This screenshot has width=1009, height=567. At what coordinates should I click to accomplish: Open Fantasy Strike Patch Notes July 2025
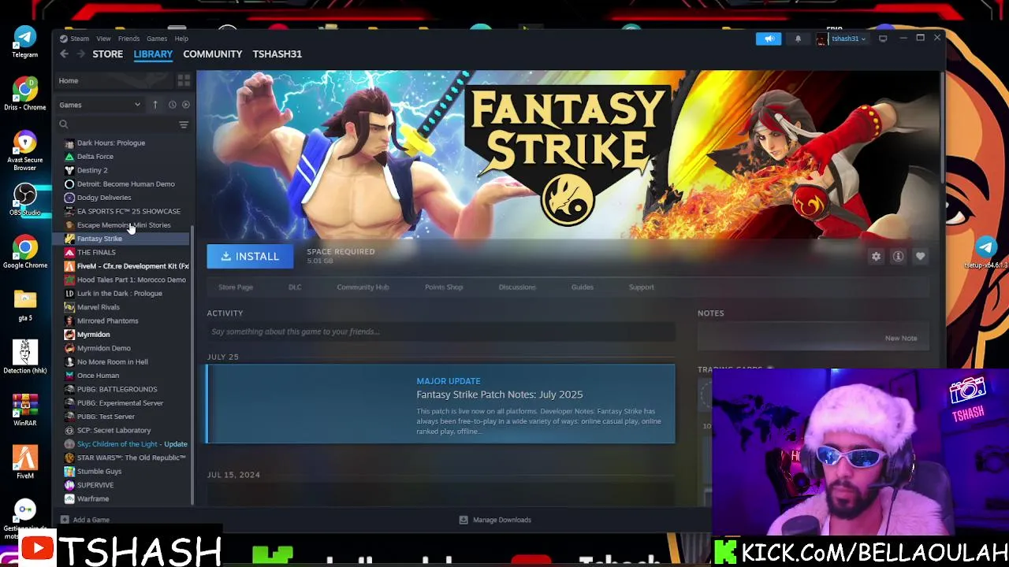tap(441, 404)
